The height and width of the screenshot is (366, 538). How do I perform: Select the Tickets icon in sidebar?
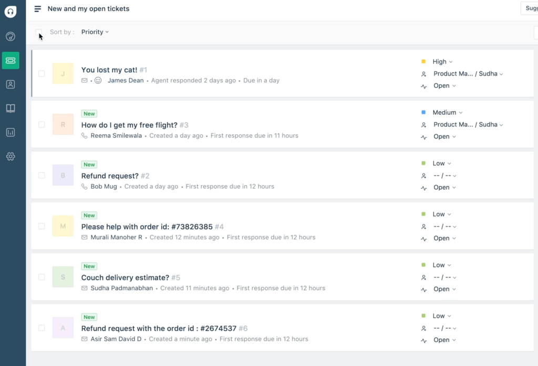(x=11, y=60)
